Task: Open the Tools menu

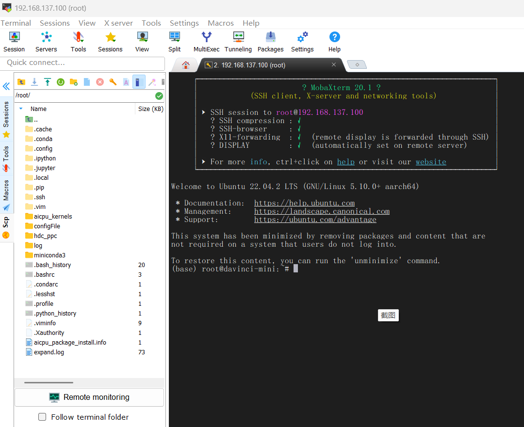Action: coord(151,23)
